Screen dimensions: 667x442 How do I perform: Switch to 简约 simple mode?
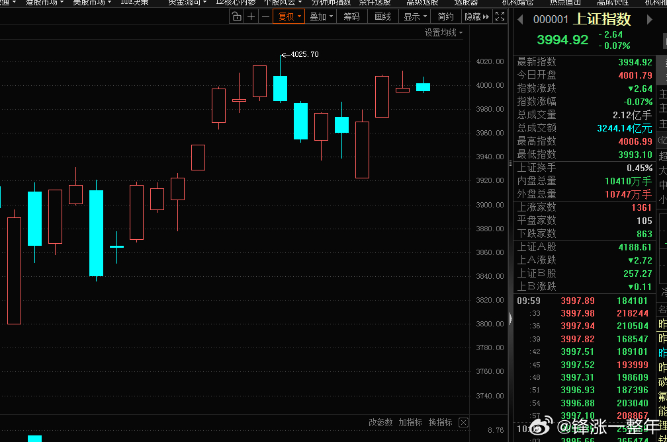tap(445, 17)
